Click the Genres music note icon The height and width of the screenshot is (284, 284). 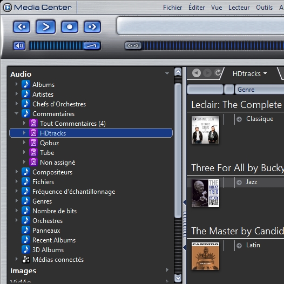pos(26,201)
